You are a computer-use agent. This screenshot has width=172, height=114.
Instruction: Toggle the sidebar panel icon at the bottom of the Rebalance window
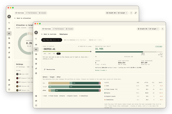point(36,105)
